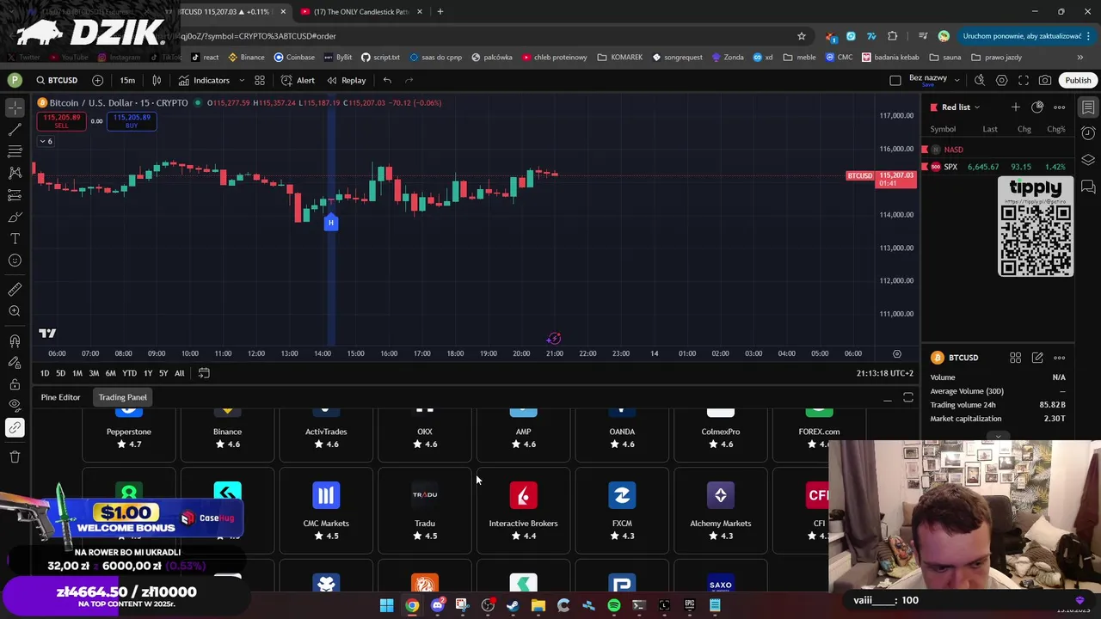
Task: Open the Fibonacci and Gann tools
Action: coord(15,151)
